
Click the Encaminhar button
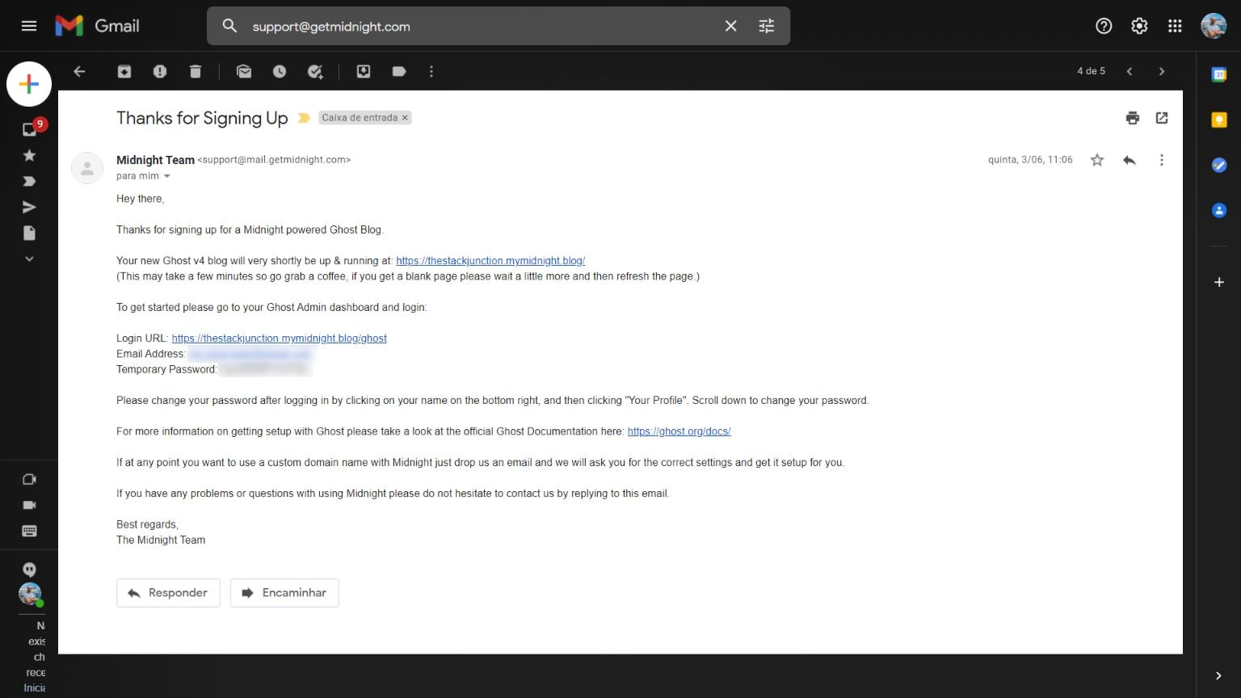pyautogui.click(x=284, y=593)
